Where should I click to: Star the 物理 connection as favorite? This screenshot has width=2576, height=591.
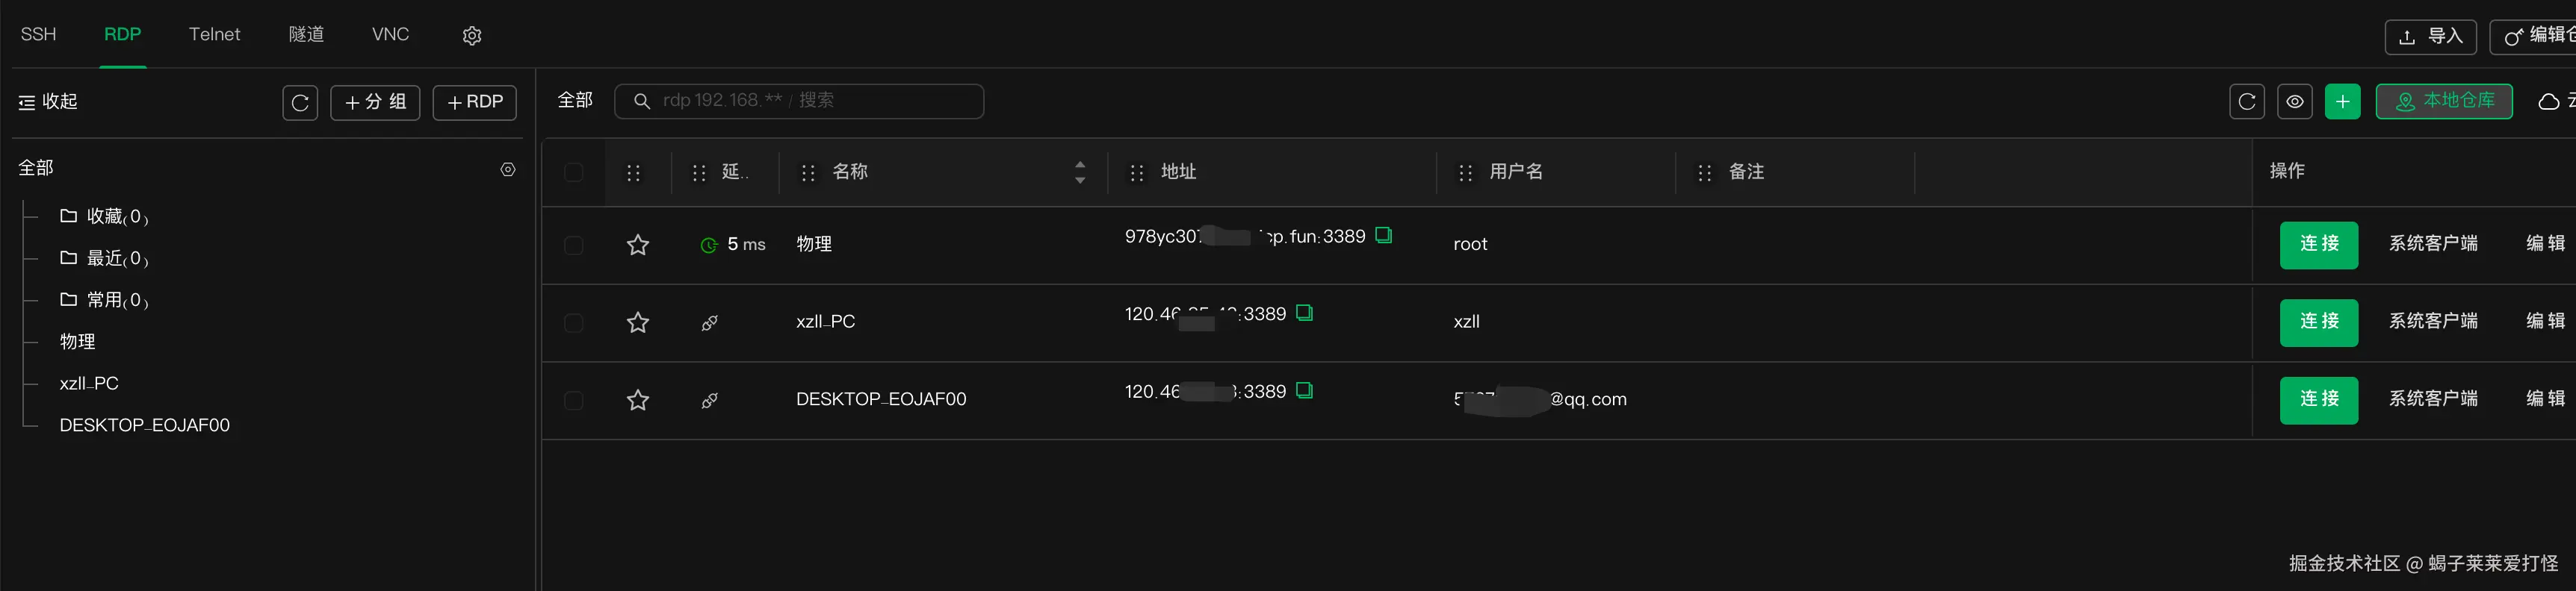[x=638, y=245]
